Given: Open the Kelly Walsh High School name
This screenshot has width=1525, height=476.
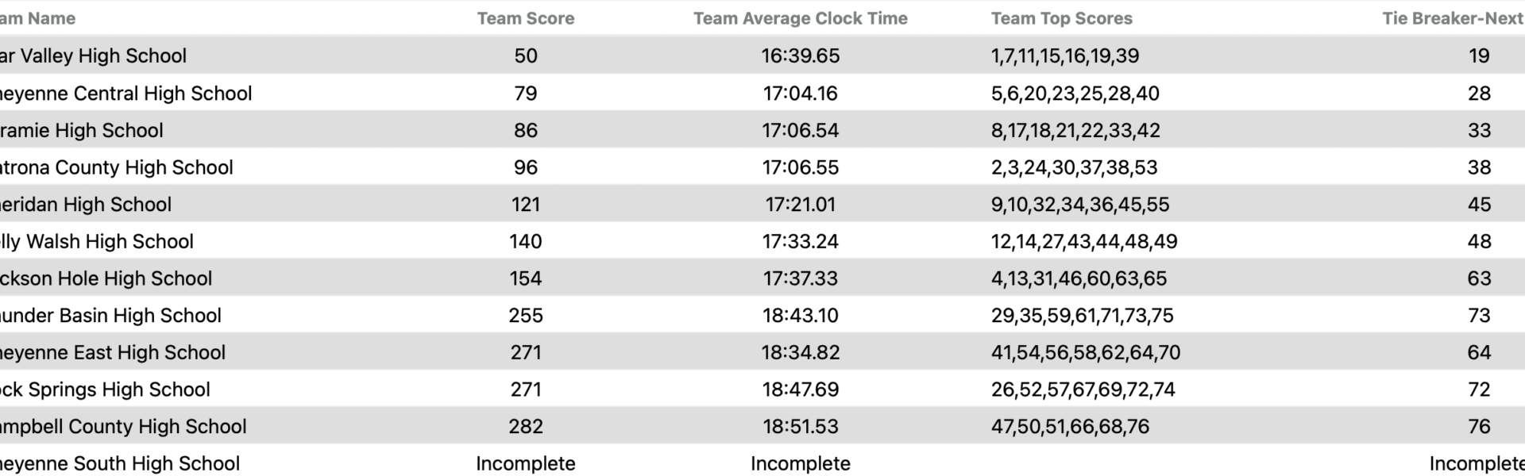Looking at the screenshot, I should (x=96, y=241).
